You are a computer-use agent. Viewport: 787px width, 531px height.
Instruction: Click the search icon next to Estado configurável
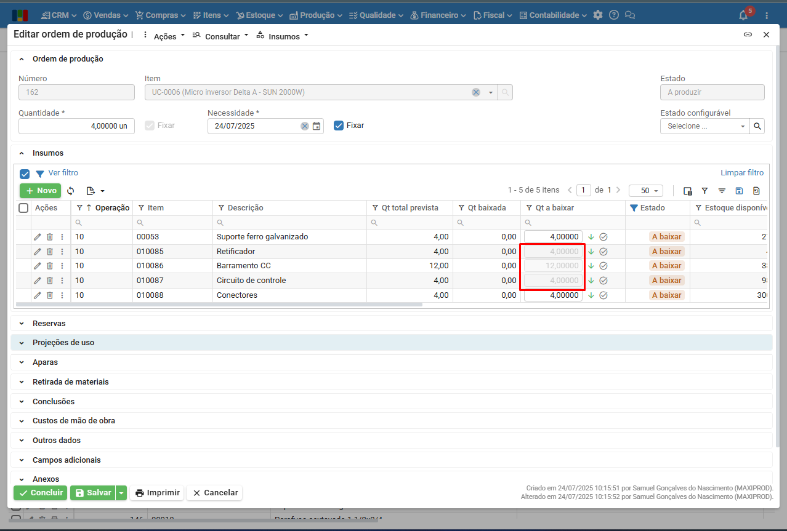coord(757,126)
